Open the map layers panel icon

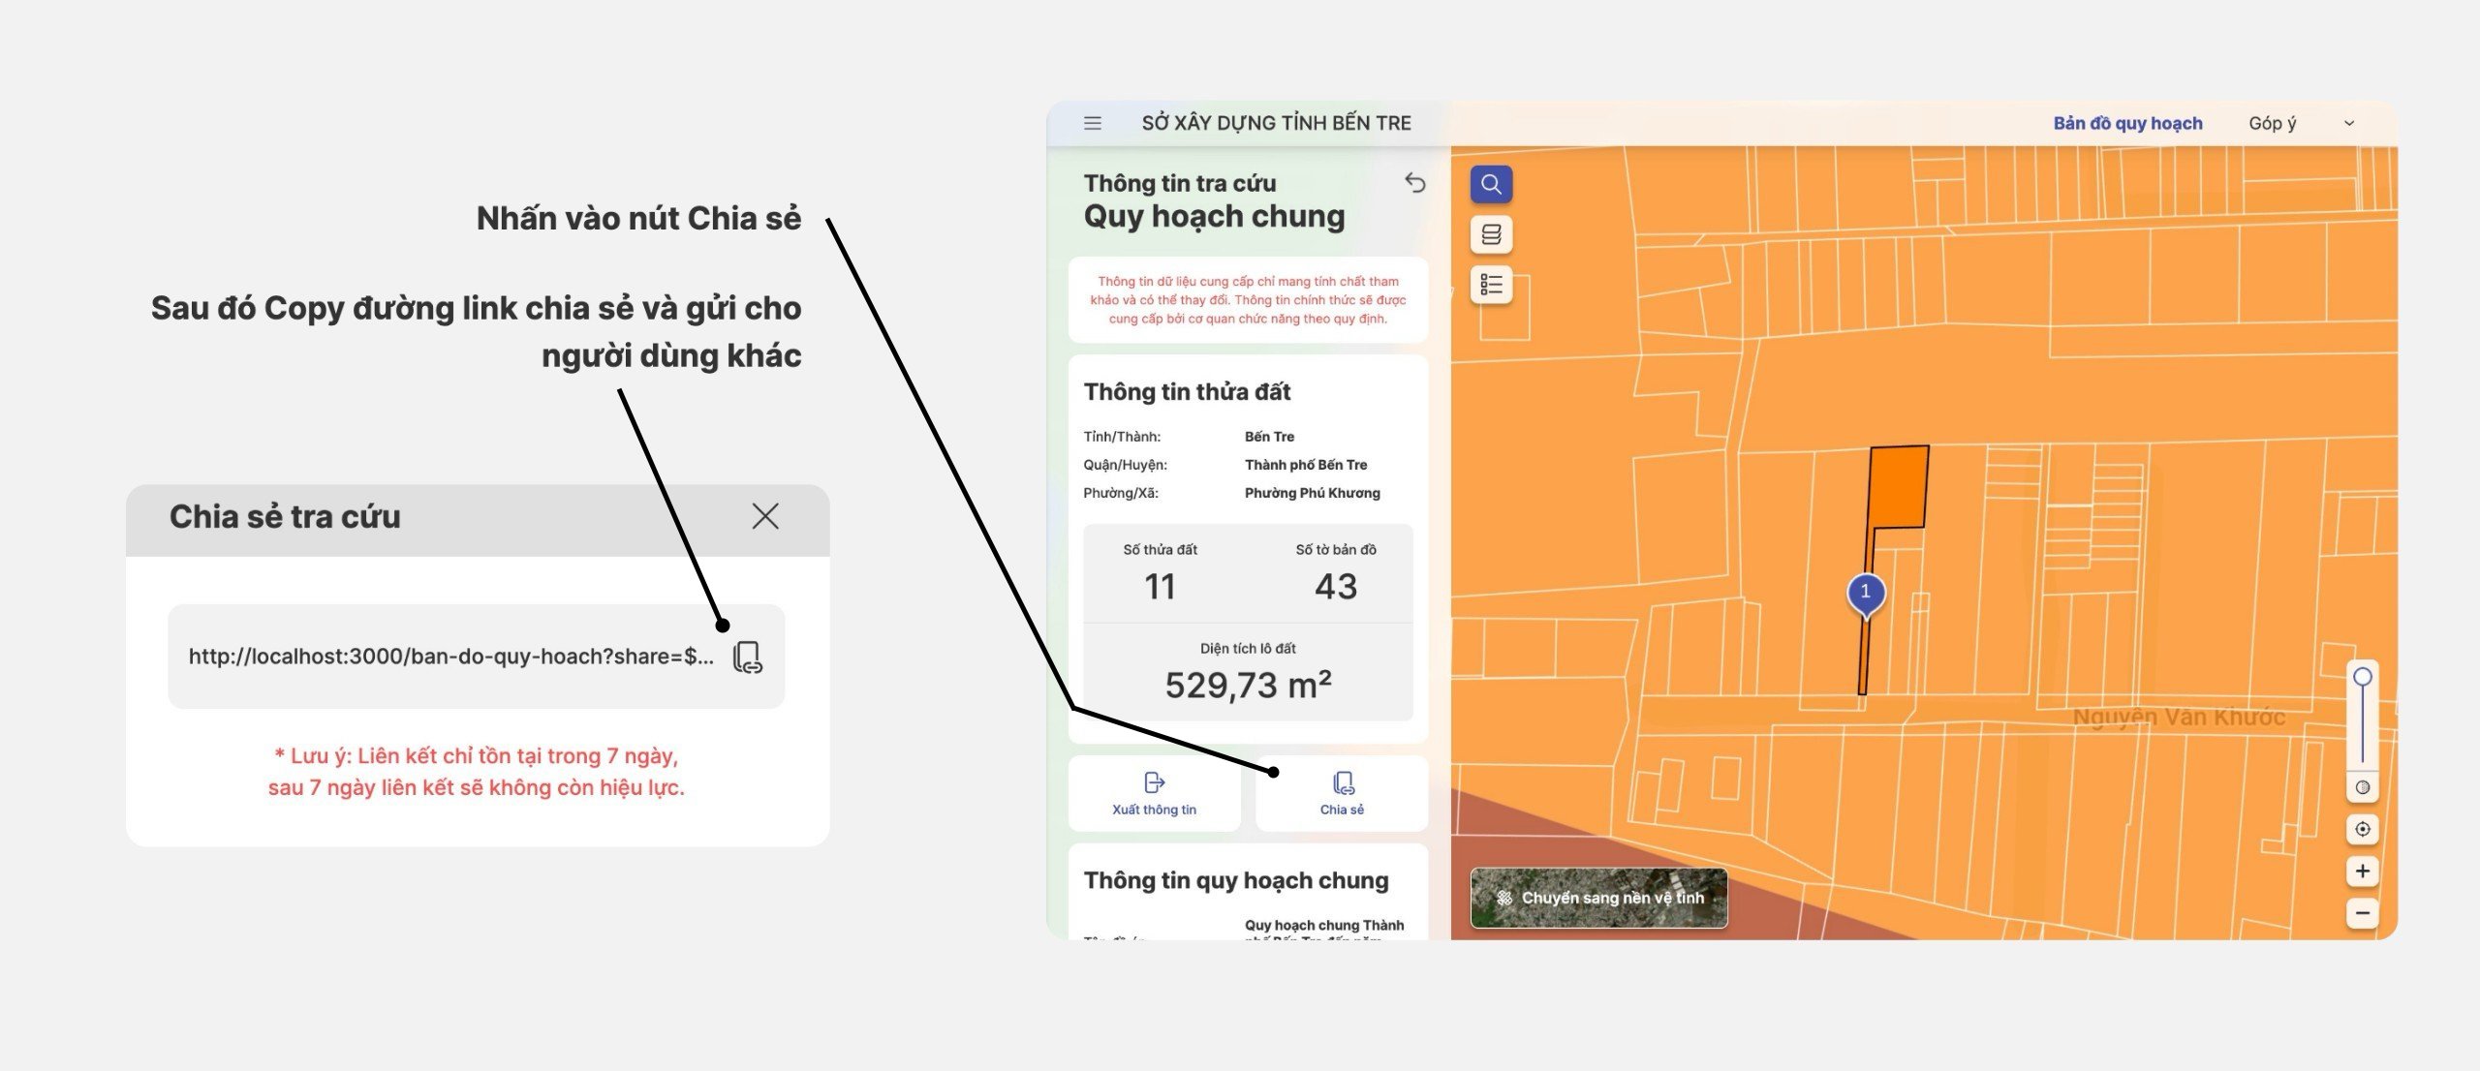point(1492,233)
